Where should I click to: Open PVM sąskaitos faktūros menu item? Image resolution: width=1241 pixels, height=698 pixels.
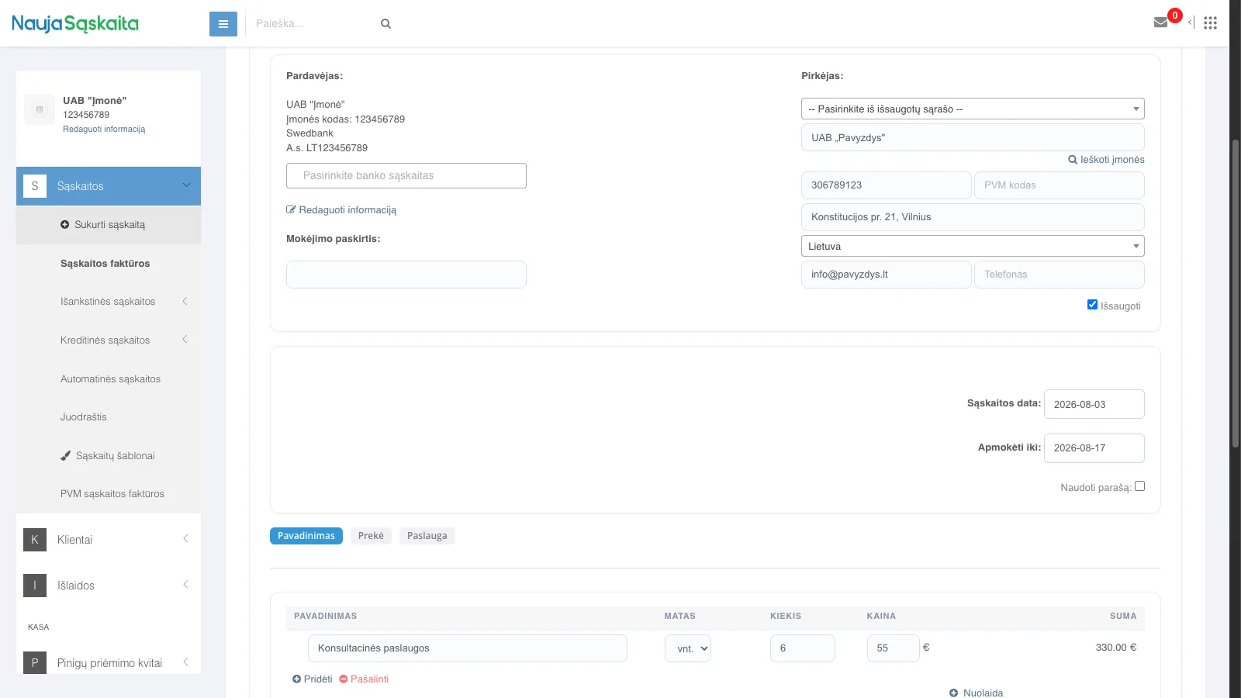(x=109, y=494)
